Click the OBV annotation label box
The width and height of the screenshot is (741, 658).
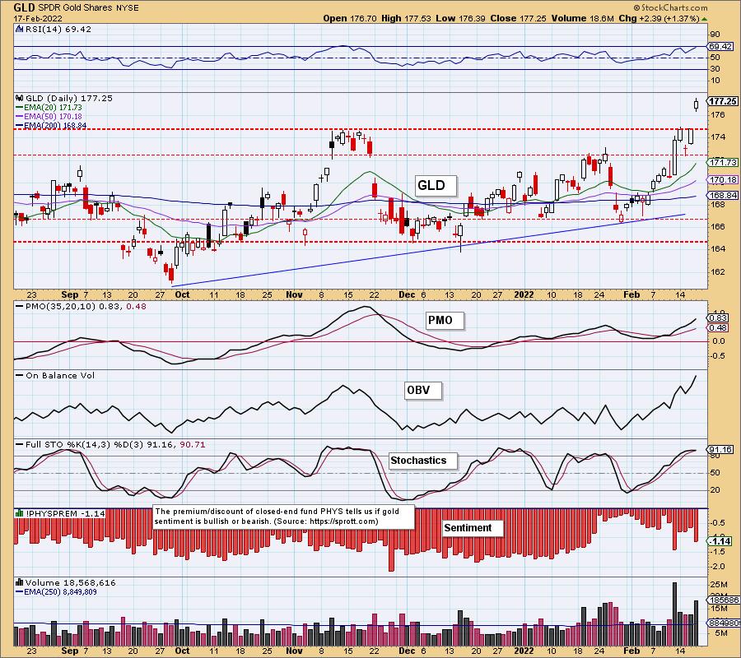(x=423, y=391)
